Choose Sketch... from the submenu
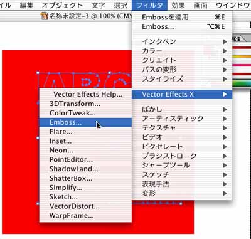 pos(85,197)
